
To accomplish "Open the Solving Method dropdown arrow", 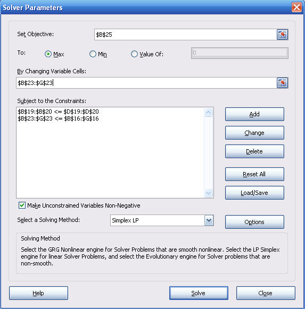I will 209,220.
